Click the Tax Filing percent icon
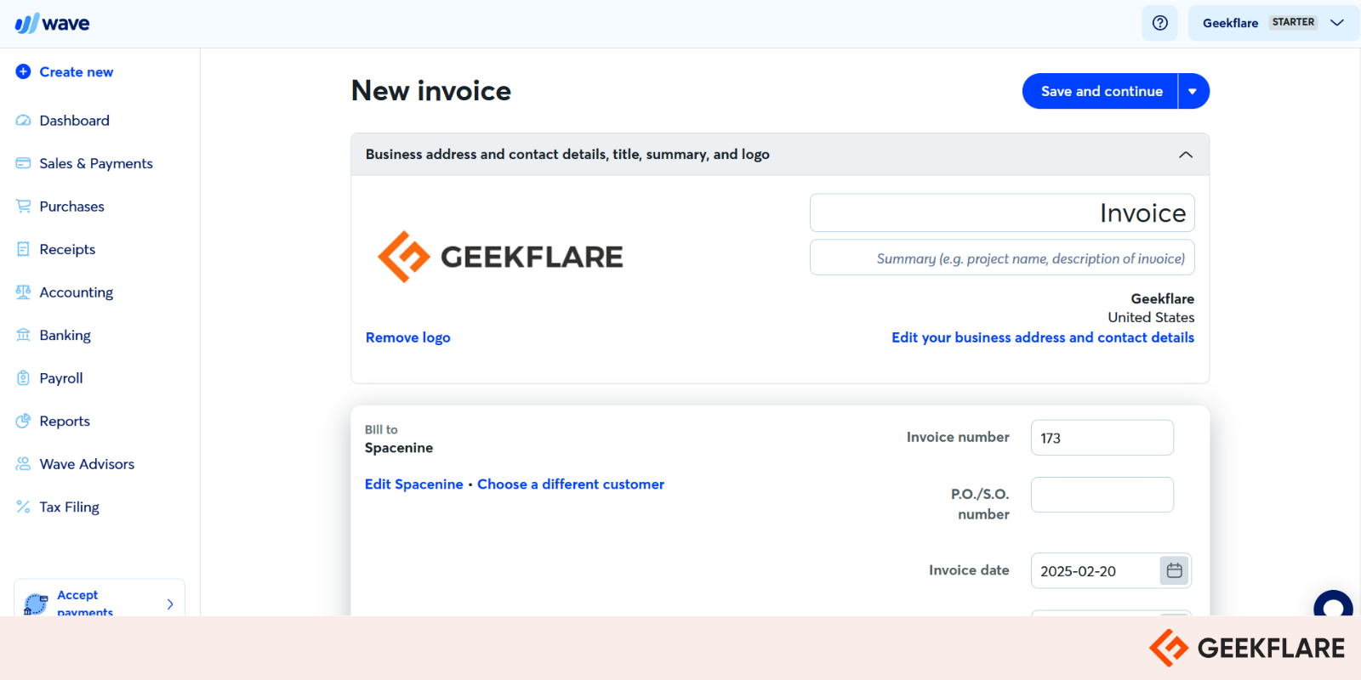Image resolution: width=1361 pixels, height=680 pixels. [23, 507]
